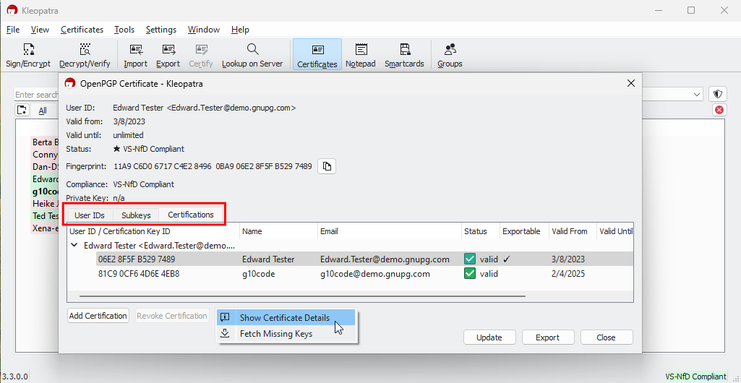
Task: Click the horizontal scrollbar of certifications table
Action: coord(302,296)
